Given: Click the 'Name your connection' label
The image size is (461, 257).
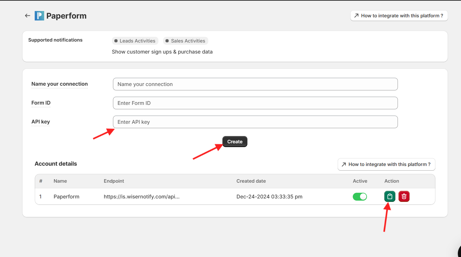Looking at the screenshot, I should click(60, 84).
